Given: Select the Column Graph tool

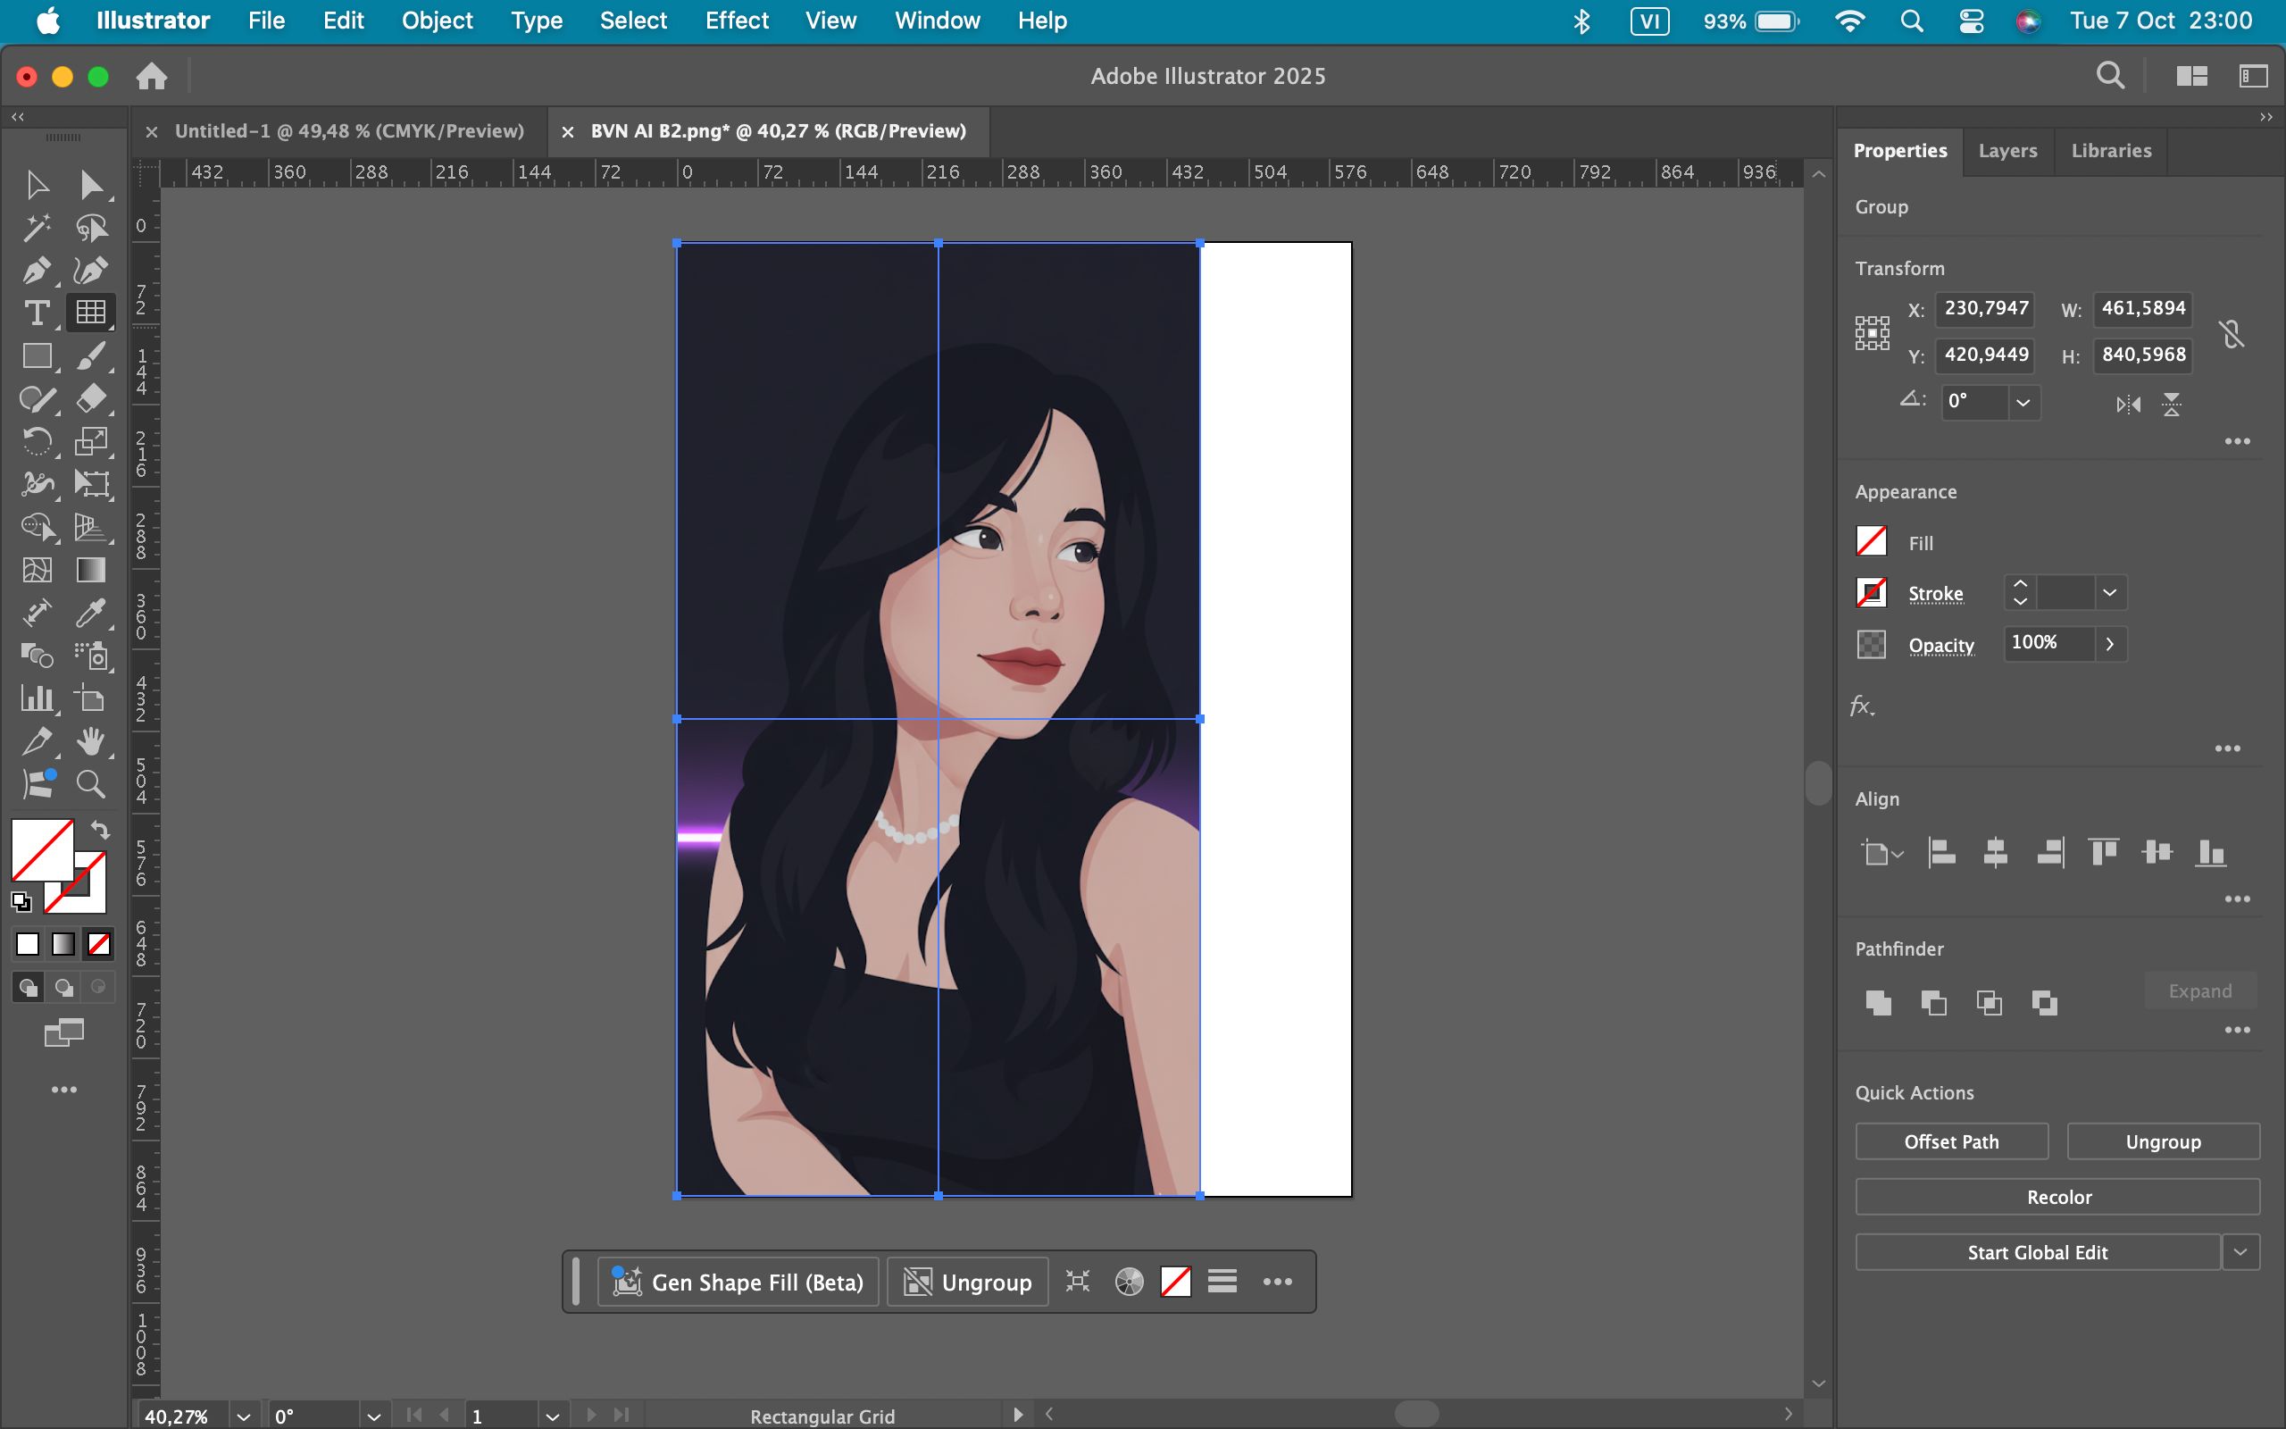Looking at the screenshot, I should tap(37, 698).
